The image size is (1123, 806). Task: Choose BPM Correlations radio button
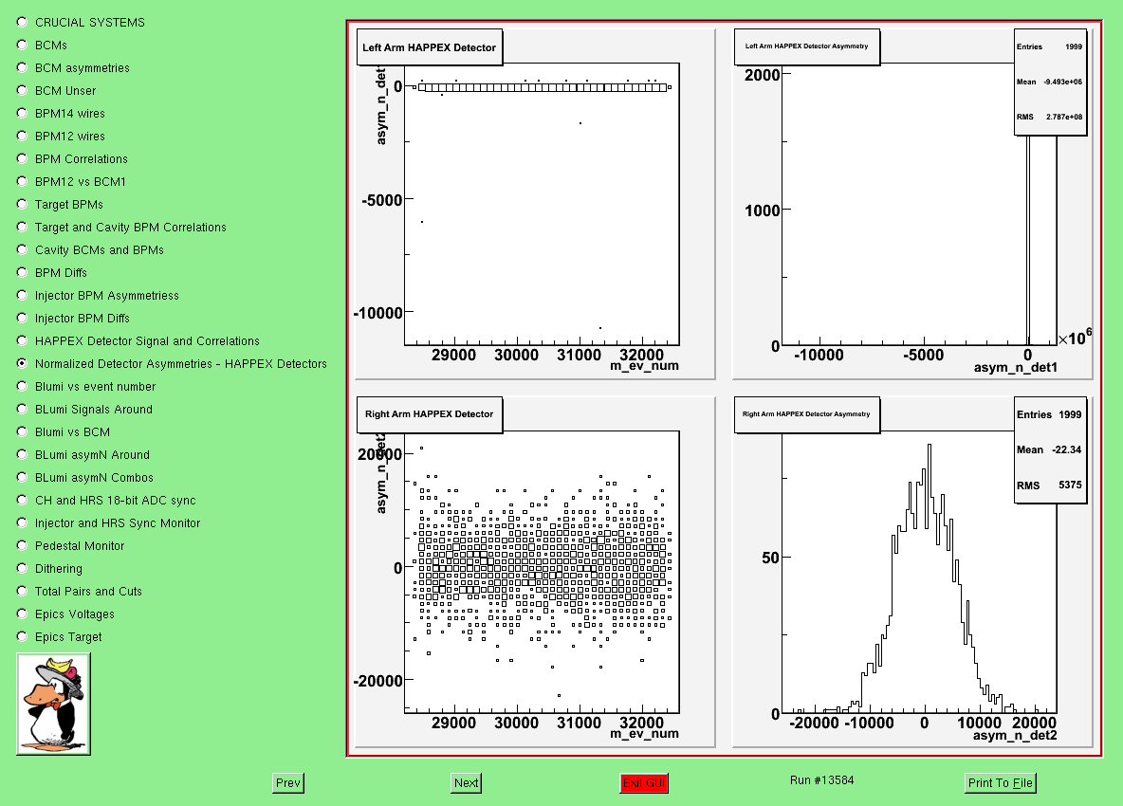pyautogui.click(x=22, y=159)
